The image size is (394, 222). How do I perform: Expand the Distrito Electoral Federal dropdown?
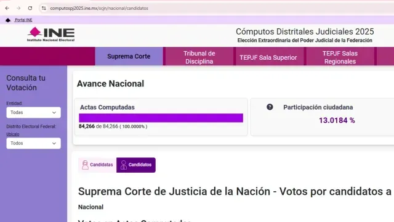coord(33,143)
